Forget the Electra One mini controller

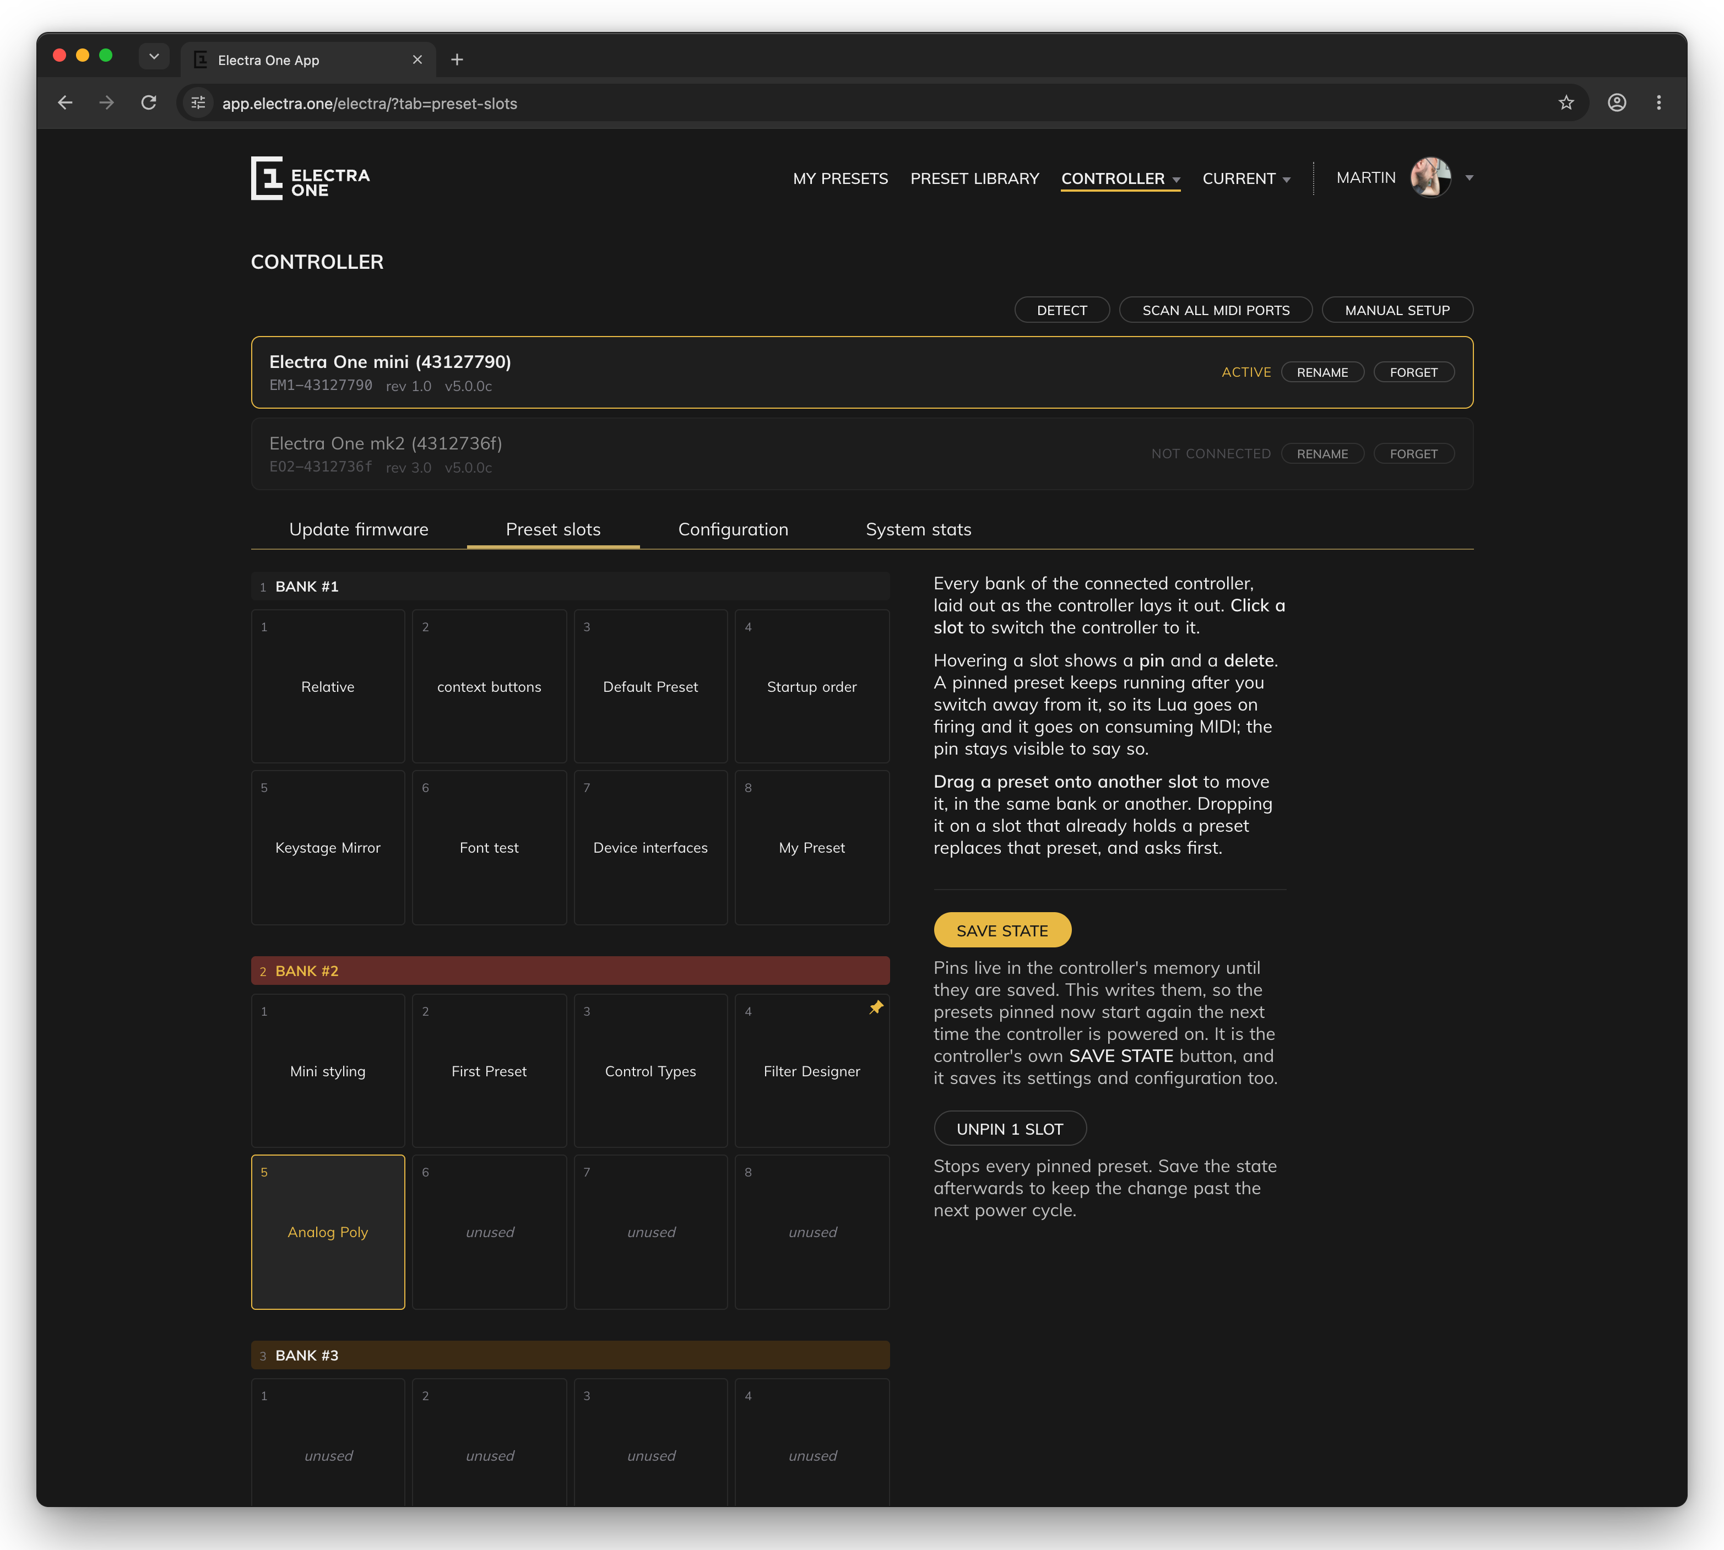point(1413,372)
